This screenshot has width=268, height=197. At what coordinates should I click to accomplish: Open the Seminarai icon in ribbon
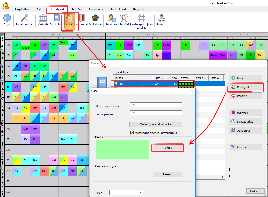[x=112, y=18]
